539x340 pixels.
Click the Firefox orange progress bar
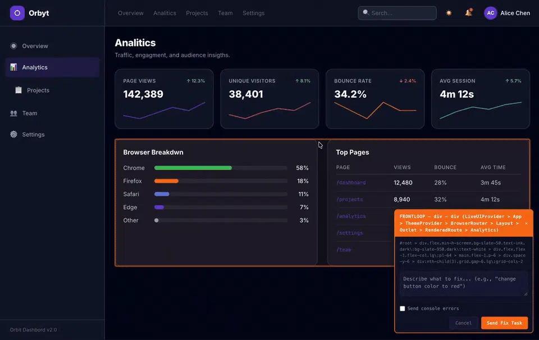[166, 181]
